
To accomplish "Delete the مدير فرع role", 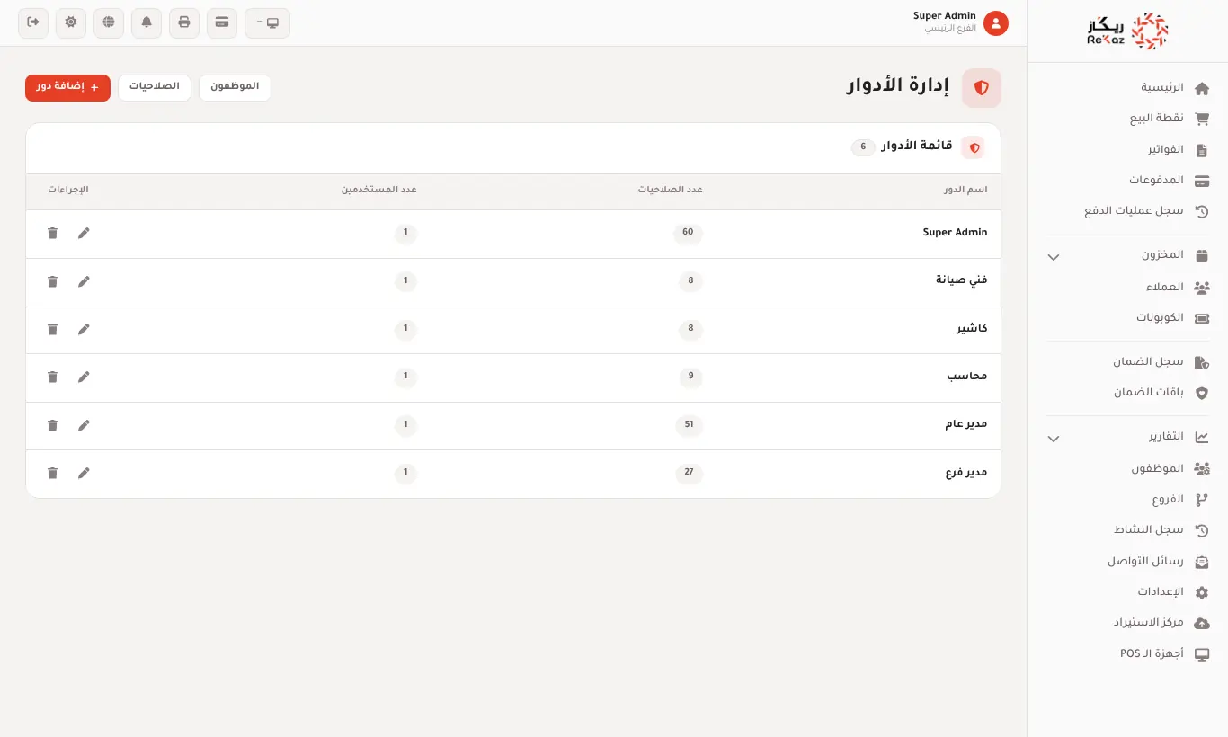I will (x=52, y=473).
